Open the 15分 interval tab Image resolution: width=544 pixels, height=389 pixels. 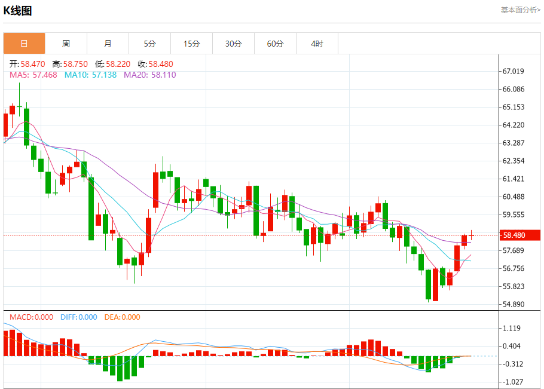191,44
